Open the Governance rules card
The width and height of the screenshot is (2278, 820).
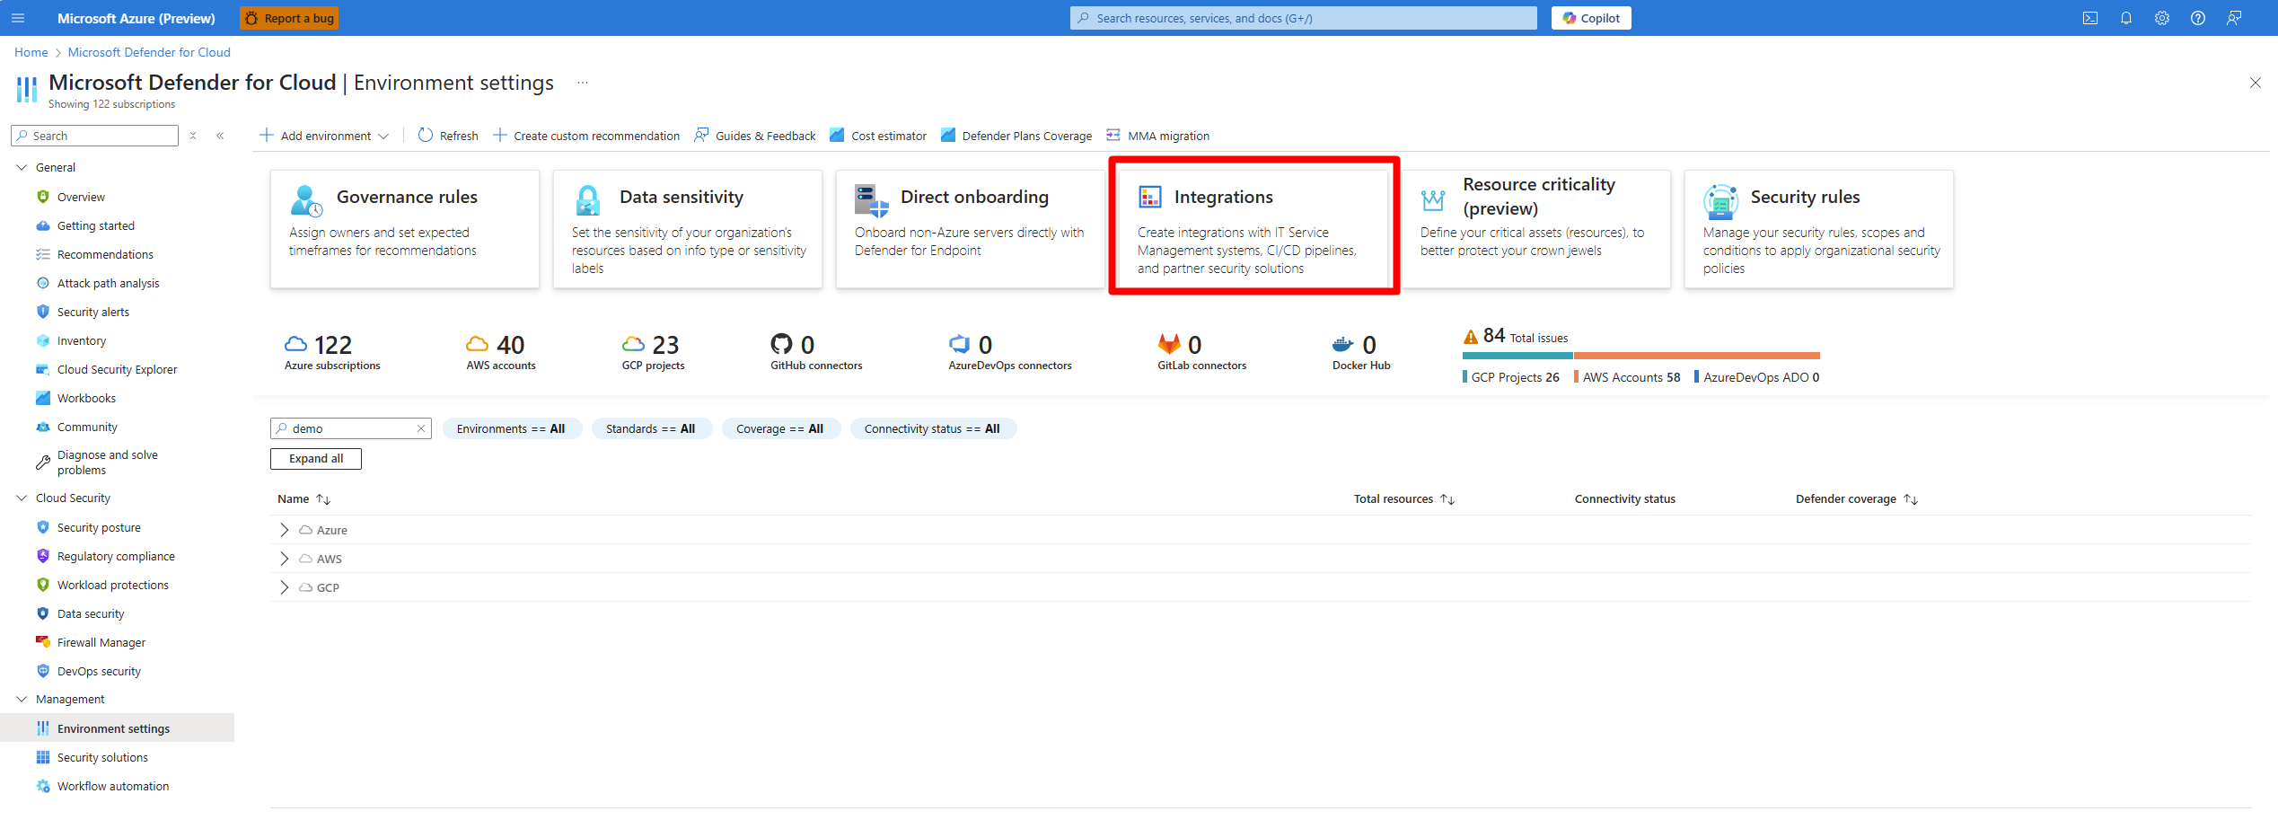[405, 229]
